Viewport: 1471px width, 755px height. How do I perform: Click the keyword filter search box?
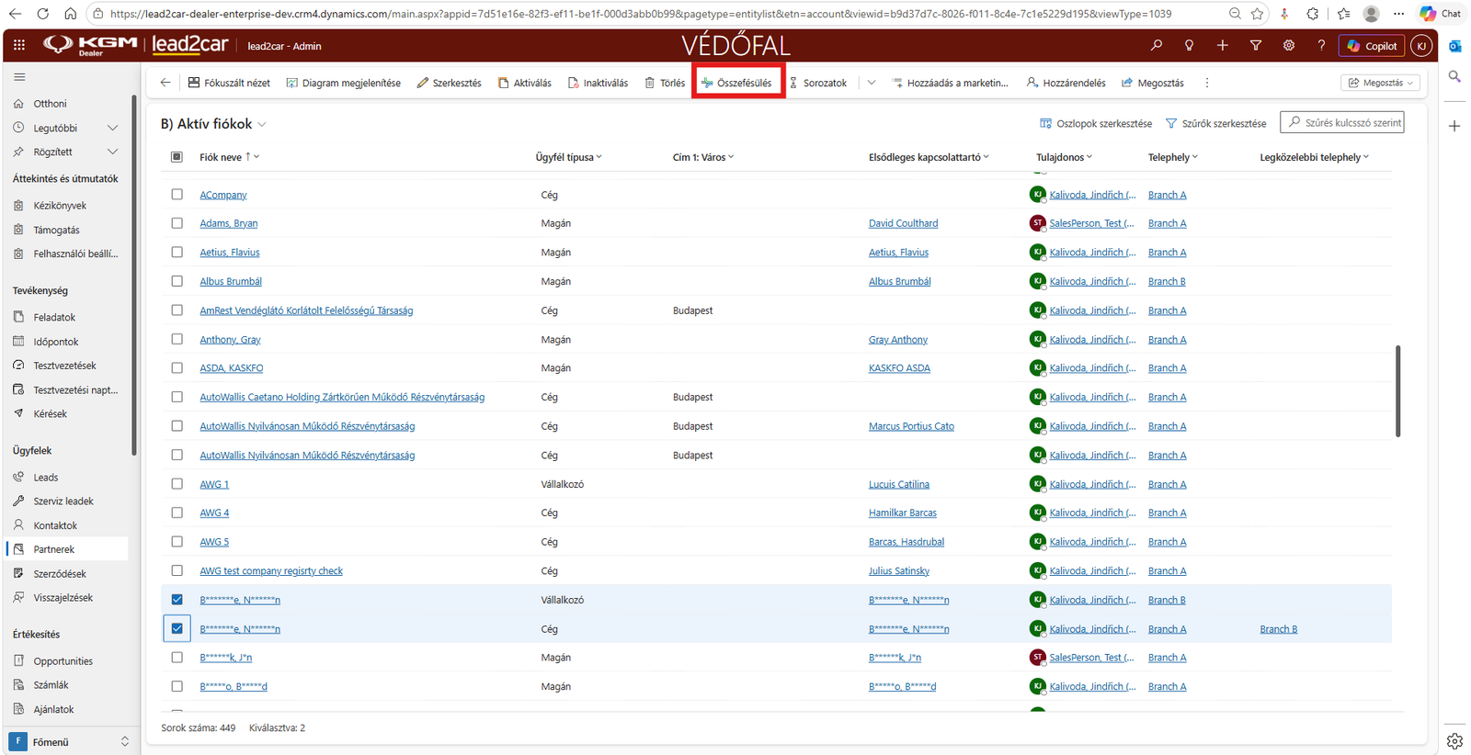[1342, 122]
